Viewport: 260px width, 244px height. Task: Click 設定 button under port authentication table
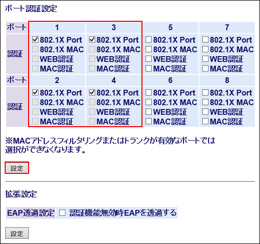tap(17, 168)
